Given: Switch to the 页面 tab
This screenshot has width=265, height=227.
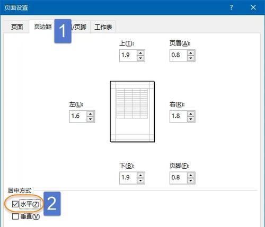Looking at the screenshot, I should point(17,27).
